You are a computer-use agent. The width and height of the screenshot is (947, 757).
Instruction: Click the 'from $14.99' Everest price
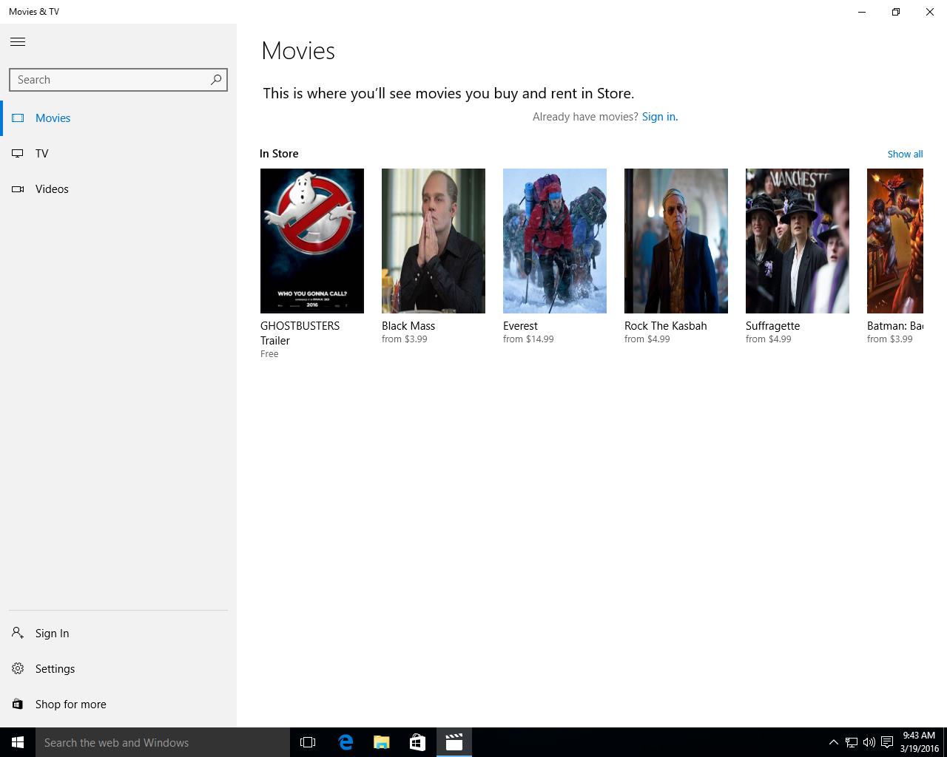528,339
